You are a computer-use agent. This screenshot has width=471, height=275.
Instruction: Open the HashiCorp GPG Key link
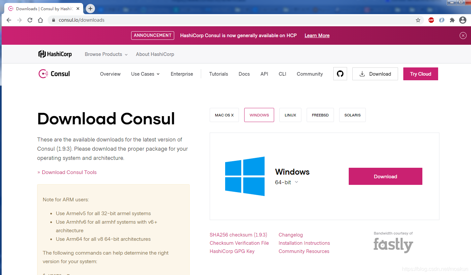pos(232,251)
